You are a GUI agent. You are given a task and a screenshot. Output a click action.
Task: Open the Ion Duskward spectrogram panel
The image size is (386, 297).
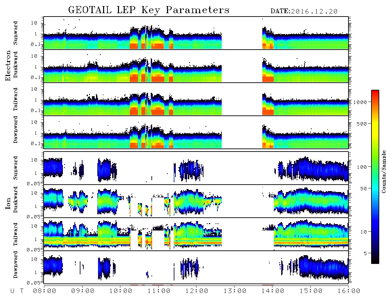click(196, 201)
